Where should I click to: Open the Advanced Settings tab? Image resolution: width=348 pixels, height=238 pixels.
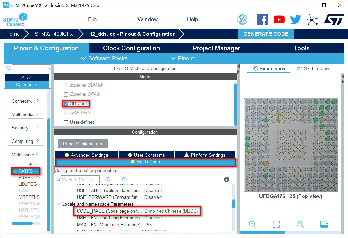pyautogui.click(x=86, y=155)
